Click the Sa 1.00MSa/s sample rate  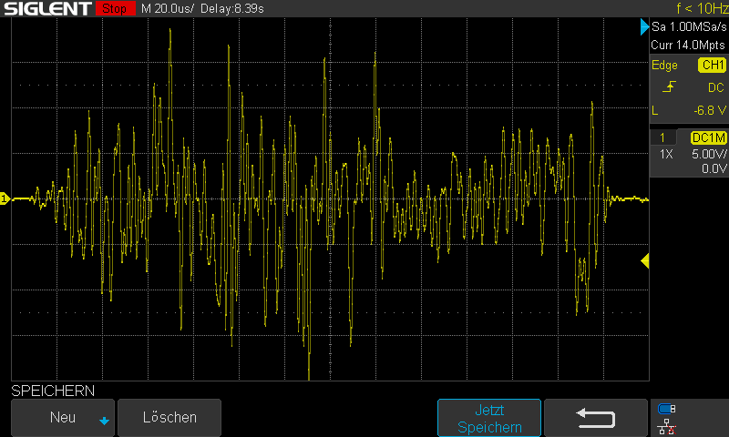coord(689,27)
